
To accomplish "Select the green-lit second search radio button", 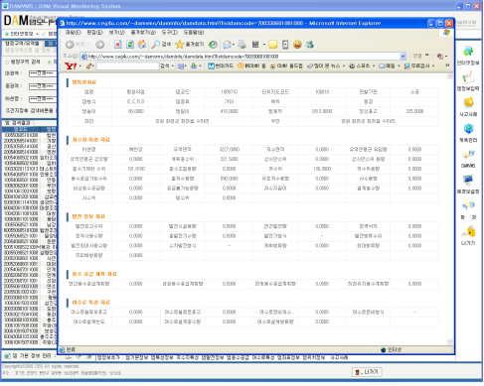I will [x=50, y=62].
